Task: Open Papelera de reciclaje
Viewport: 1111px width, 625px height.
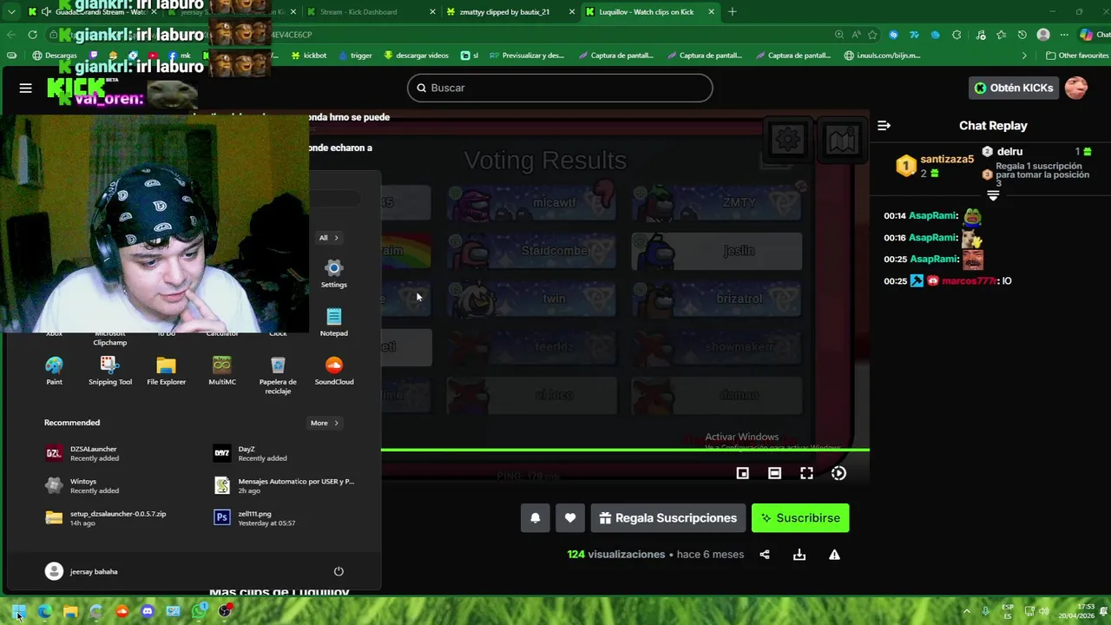Action: [278, 375]
